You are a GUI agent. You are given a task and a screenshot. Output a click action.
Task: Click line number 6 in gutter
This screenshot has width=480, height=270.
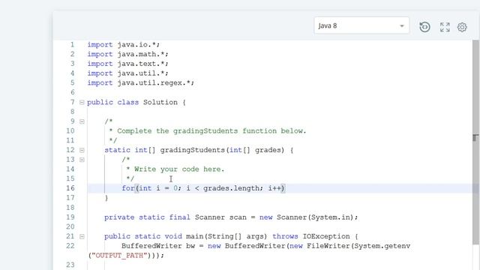(73, 92)
